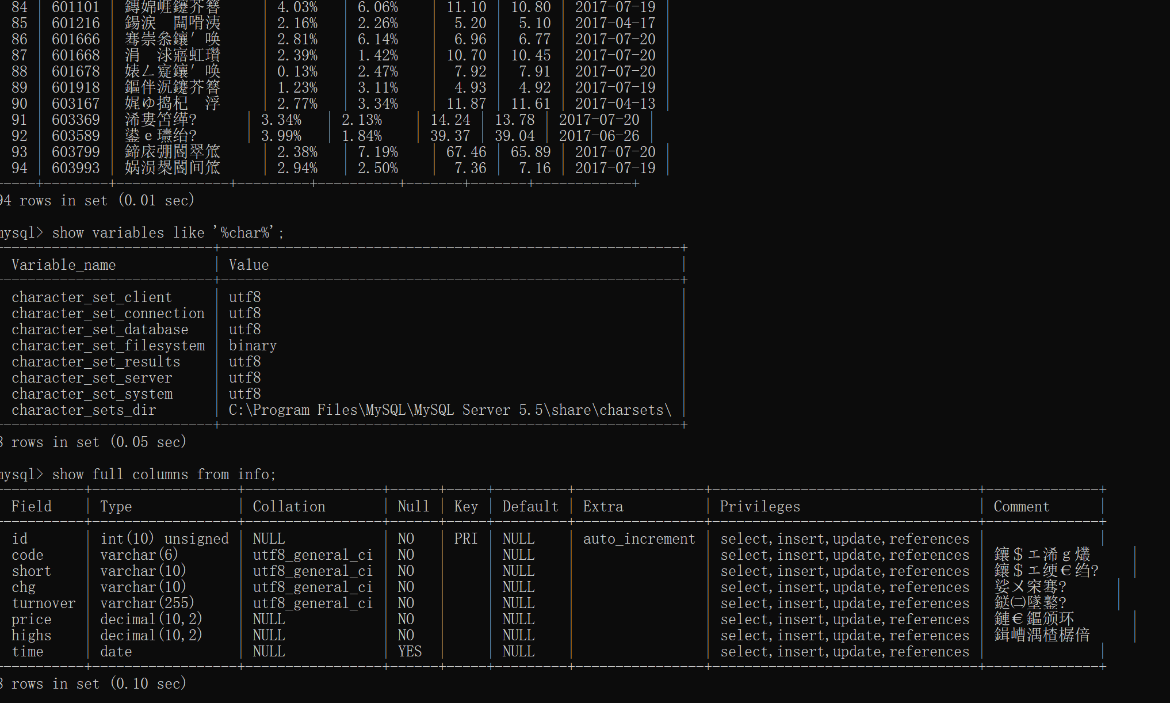Click the Privileges column header

[x=760, y=507]
